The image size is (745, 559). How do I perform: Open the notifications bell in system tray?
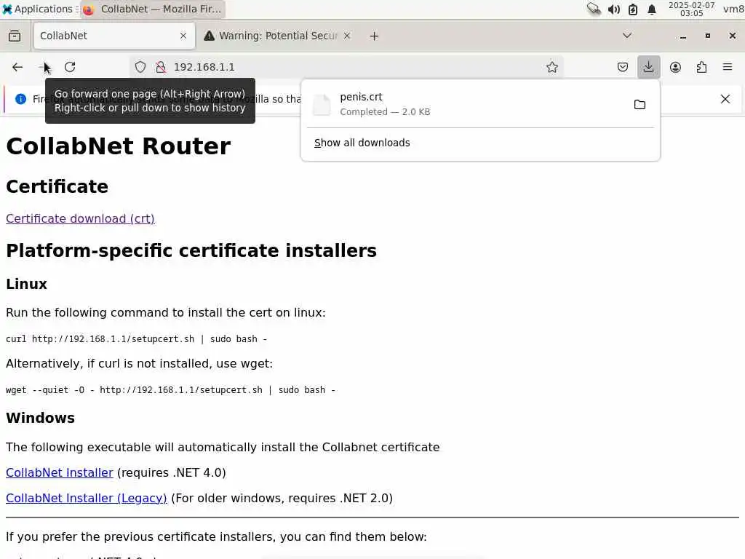(652, 9)
